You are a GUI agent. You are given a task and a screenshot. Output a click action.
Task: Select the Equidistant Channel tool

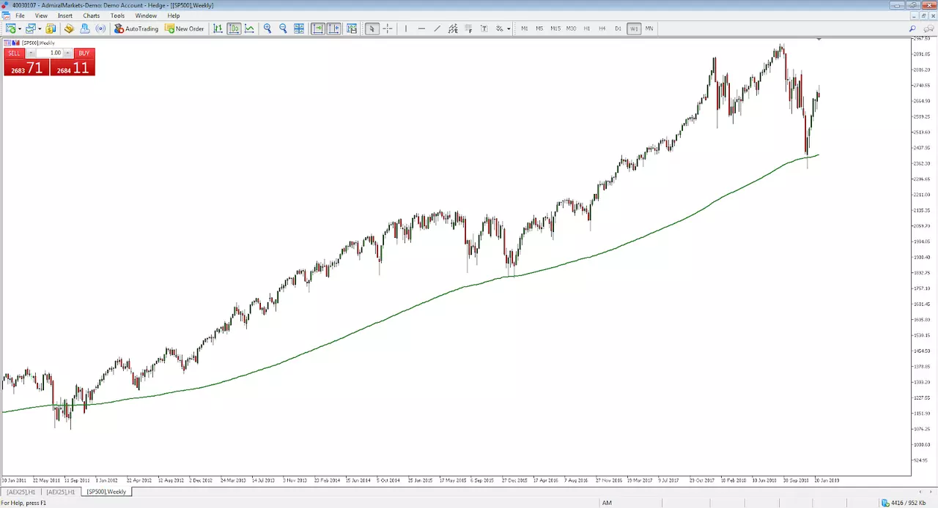(453, 29)
